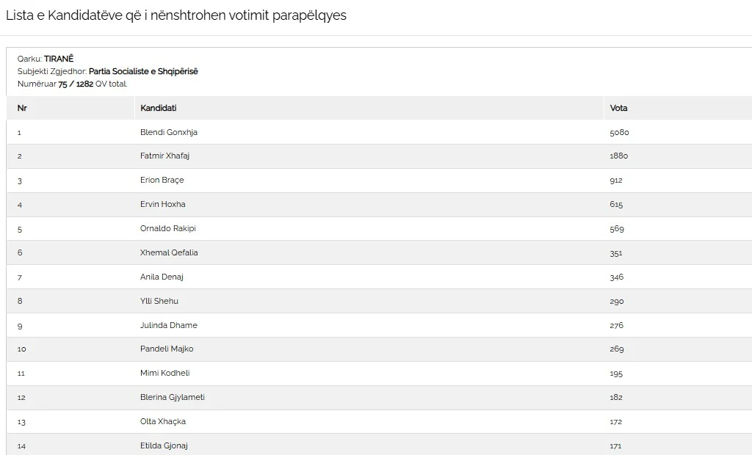Click the Blerina Gjylameti row
752x455 pixels.
[379, 398]
